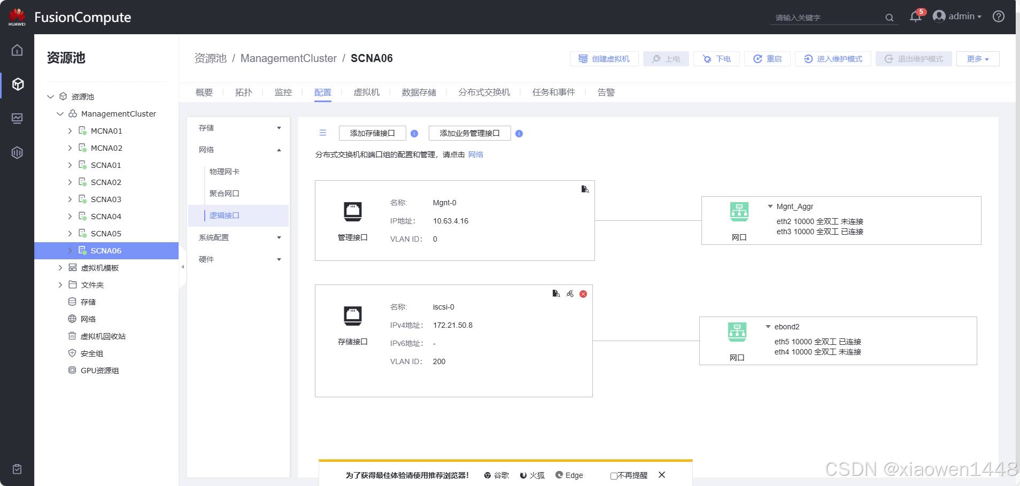Click the help question mark icon
1020x486 pixels.
[x=998, y=17]
